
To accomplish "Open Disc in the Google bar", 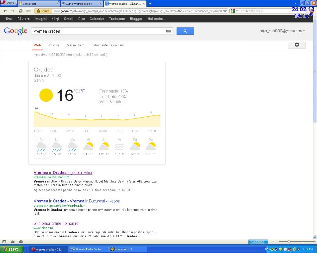I will [x=82, y=19].
